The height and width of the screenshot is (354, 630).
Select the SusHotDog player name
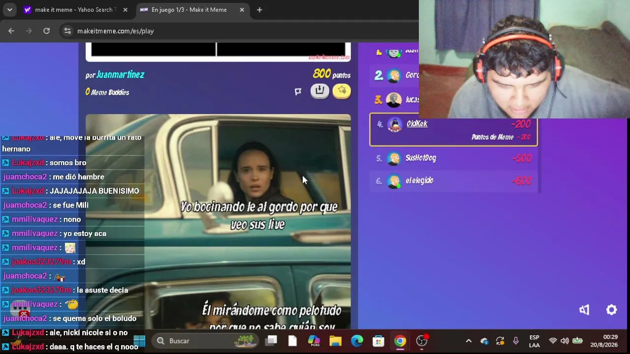click(421, 158)
